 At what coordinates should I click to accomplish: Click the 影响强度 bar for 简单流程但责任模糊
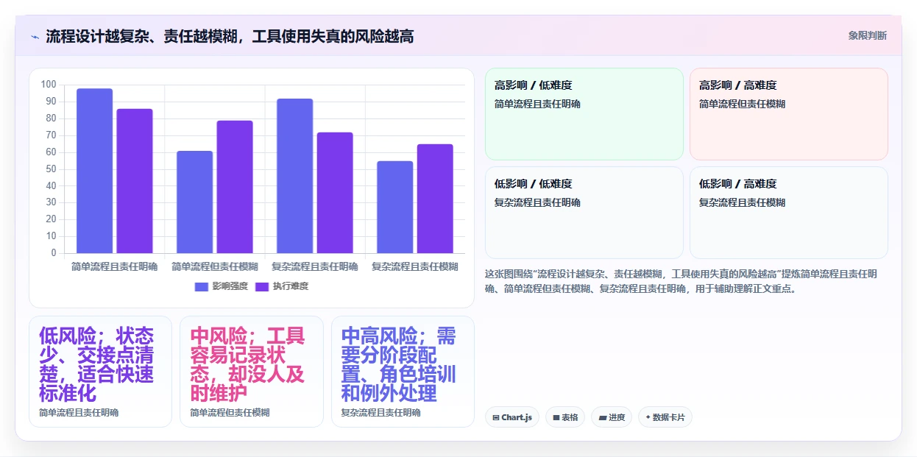(x=195, y=202)
